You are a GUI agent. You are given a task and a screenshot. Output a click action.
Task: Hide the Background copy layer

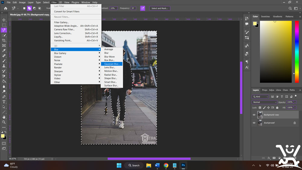[254, 115]
